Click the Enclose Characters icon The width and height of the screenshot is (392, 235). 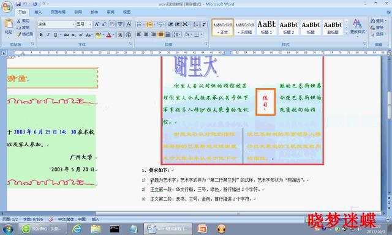click(x=129, y=35)
